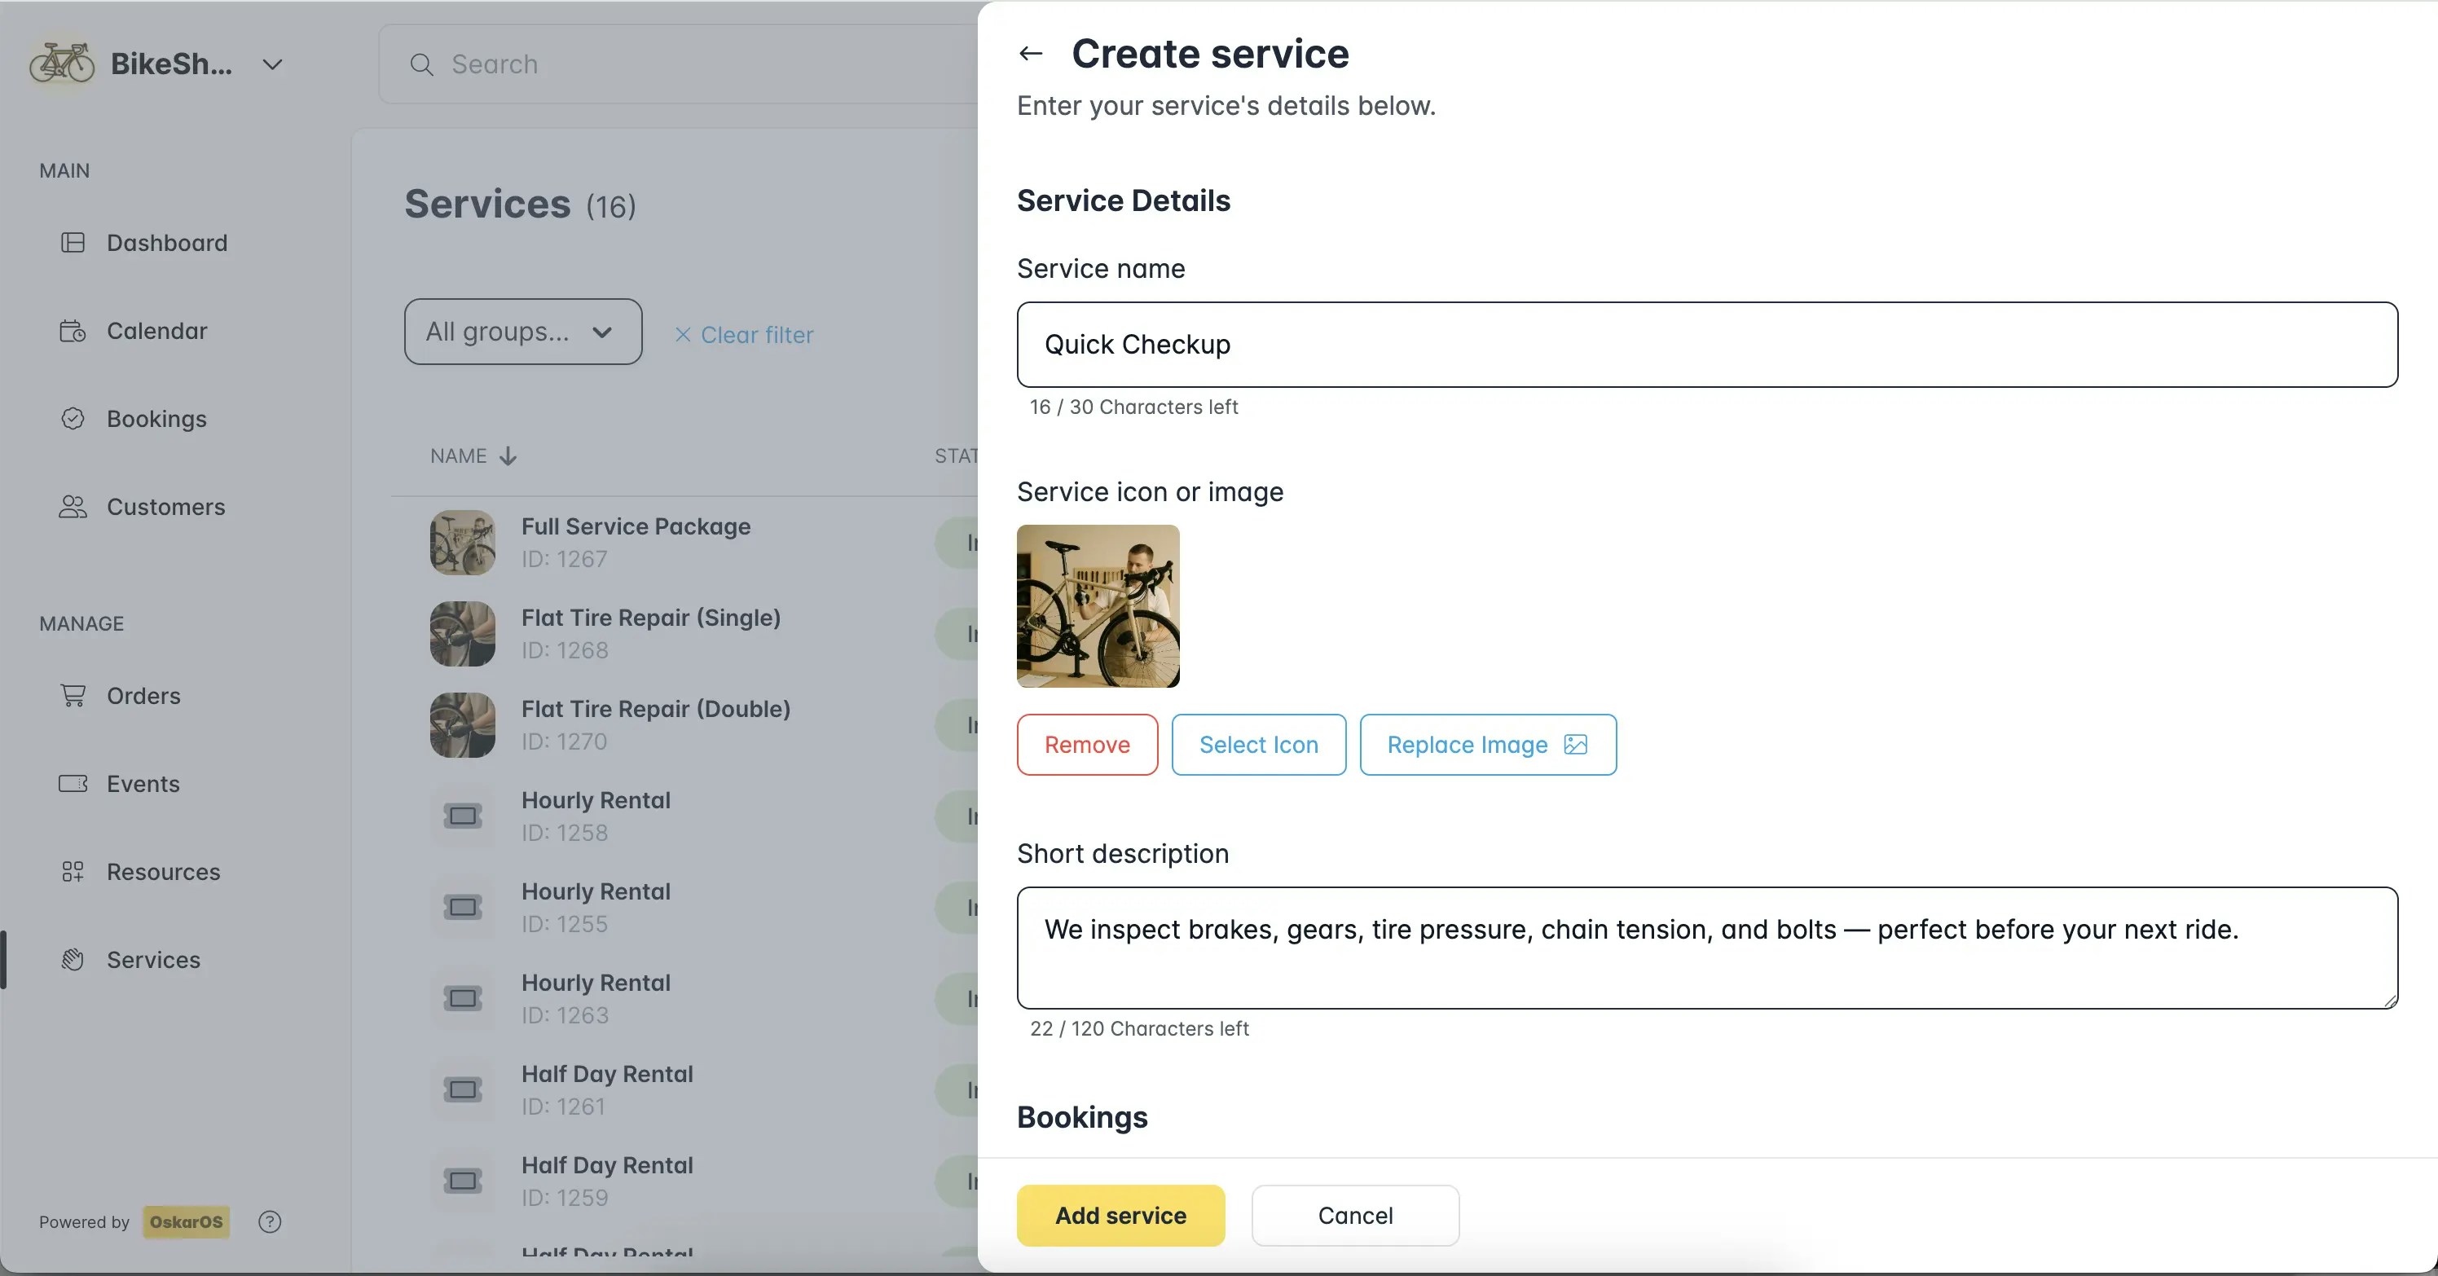Click the back arrow beside Create service
2438x1276 pixels.
tap(1031, 54)
